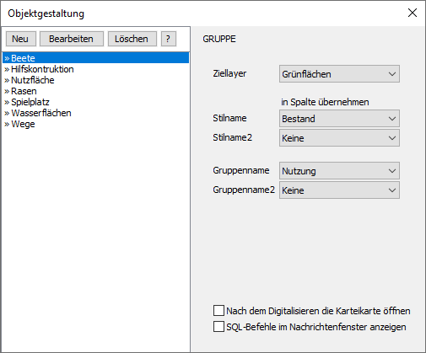Viewport: 426px width, 353px height.
Task: Expand the Gruppenname2 dropdown
Action: pos(339,190)
